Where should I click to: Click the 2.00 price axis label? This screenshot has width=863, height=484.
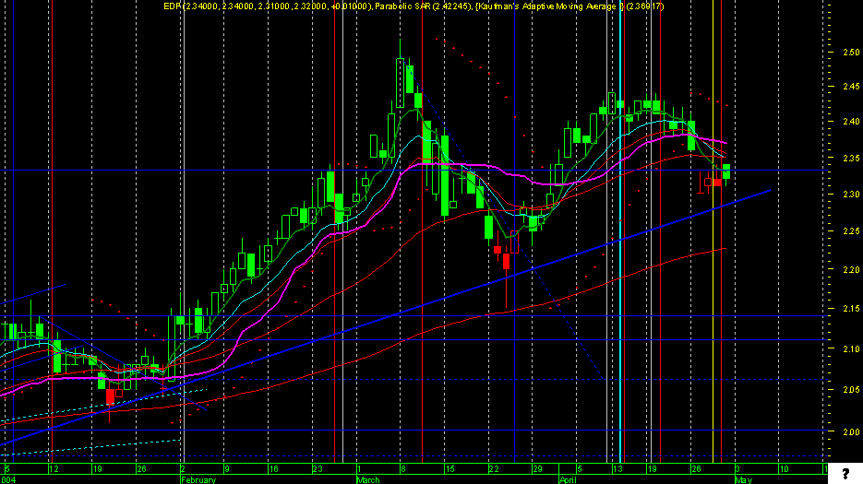click(851, 431)
